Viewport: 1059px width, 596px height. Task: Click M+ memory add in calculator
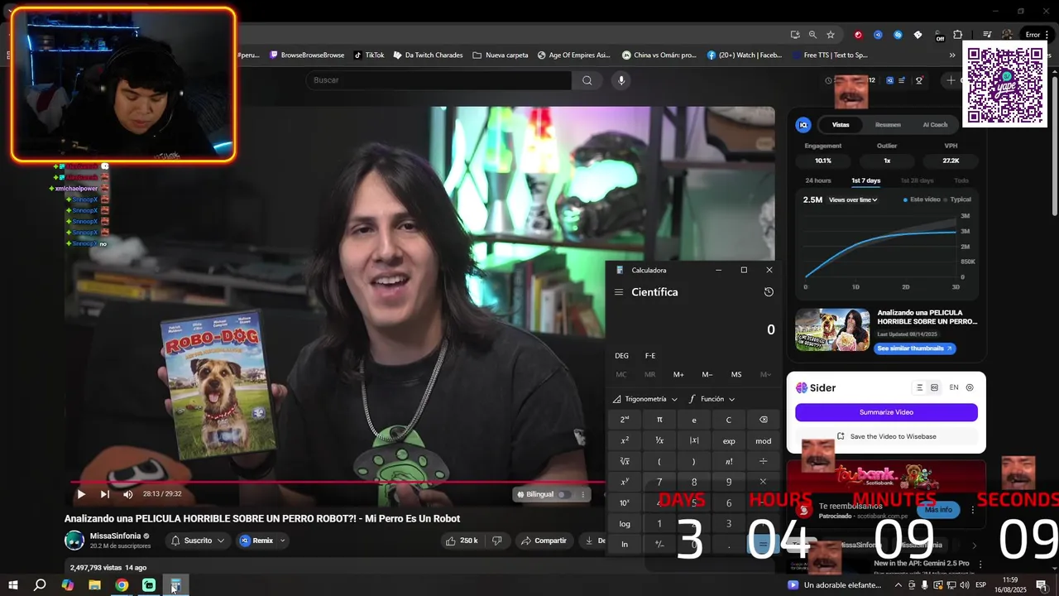point(678,374)
